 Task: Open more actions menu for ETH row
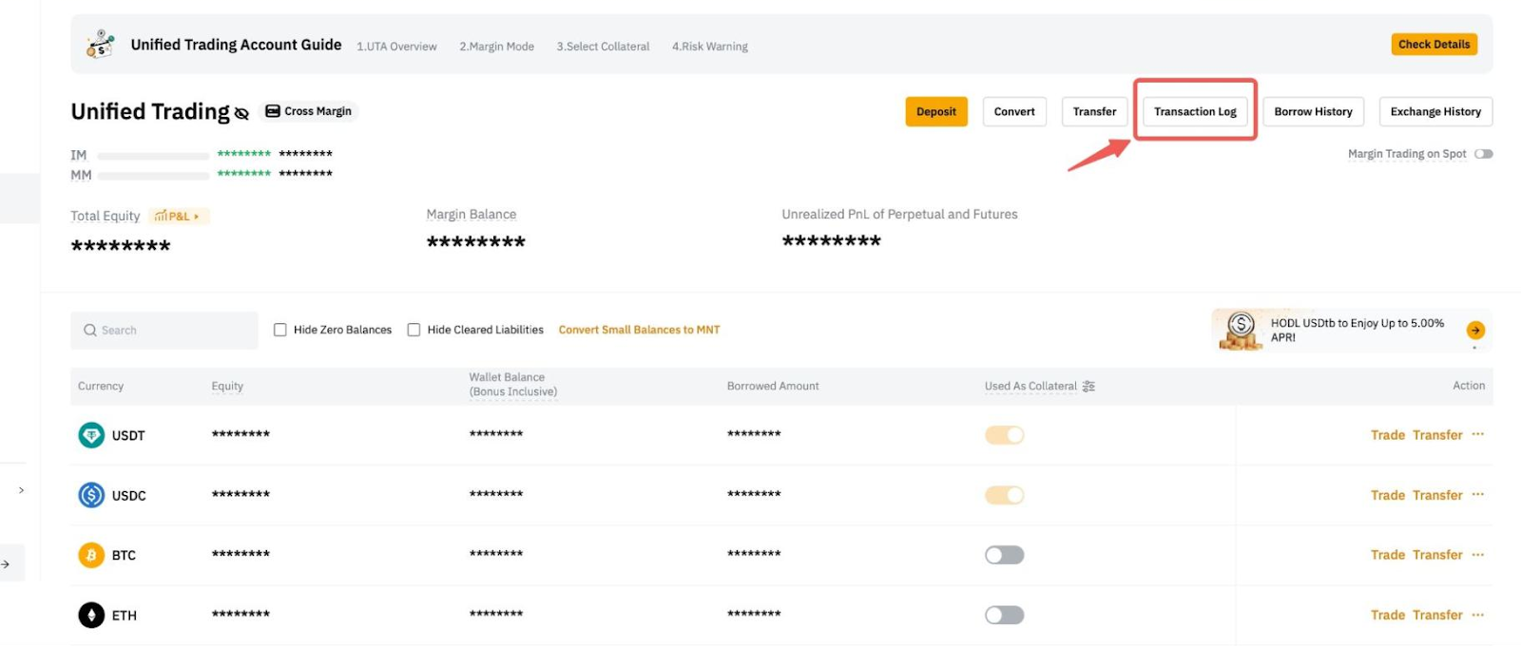pos(1477,615)
